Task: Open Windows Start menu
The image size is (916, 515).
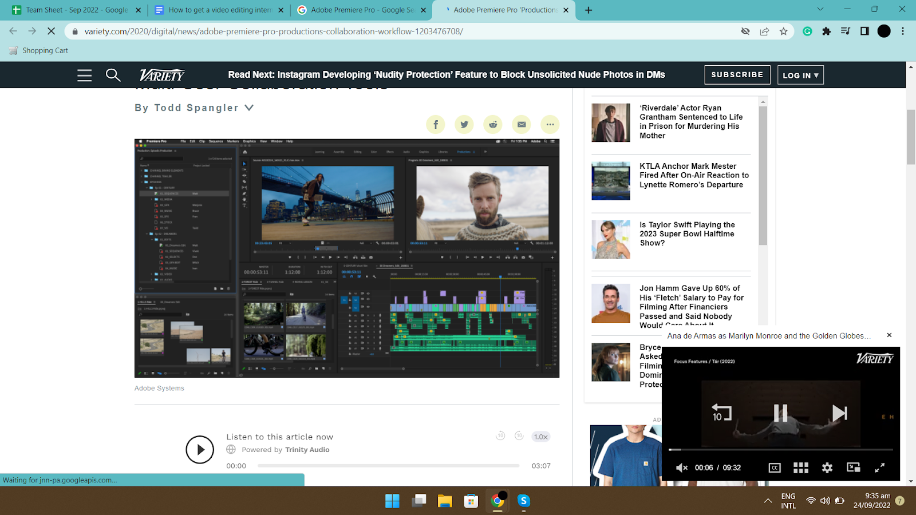Action: (x=392, y=501)
